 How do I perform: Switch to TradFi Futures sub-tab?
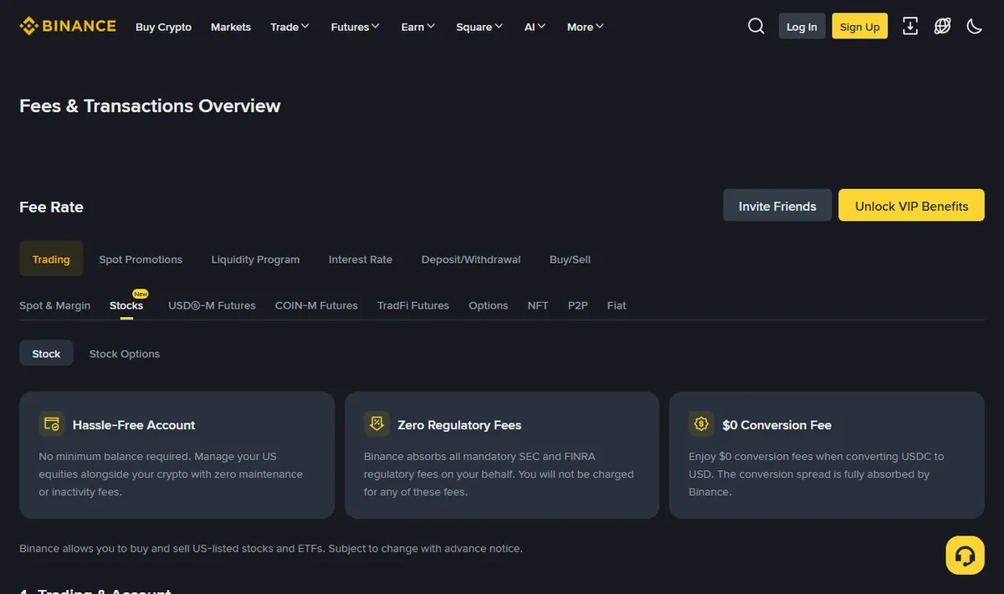(x=413, y=305)
